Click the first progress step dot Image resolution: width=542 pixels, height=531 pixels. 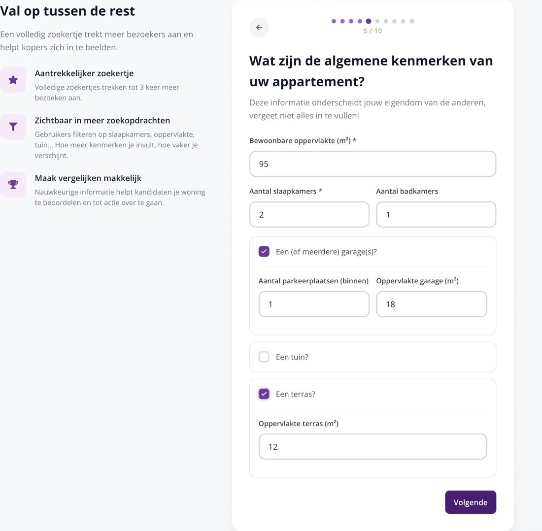pyautogui.click(x=334, y=21)
